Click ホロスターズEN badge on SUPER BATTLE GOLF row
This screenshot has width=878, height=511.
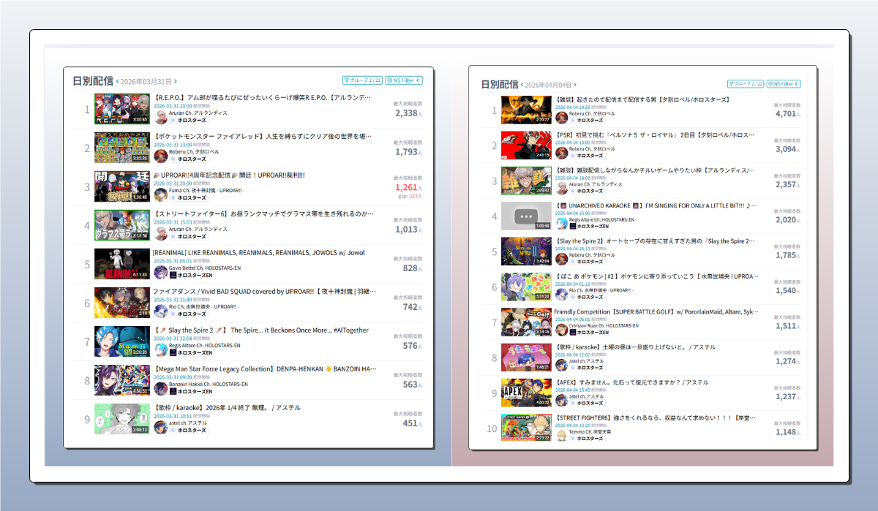pos(590,333)
